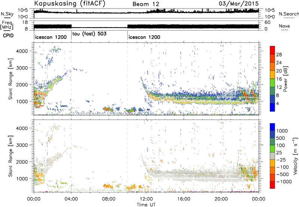Select the 20:00 time tick label
The width and height of the screenshot is (299, 207).
pyautogui.click(x=221, y=199)
